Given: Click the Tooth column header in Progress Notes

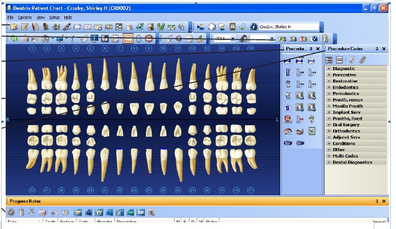Looking at the screenshot, I should [50, 221].
